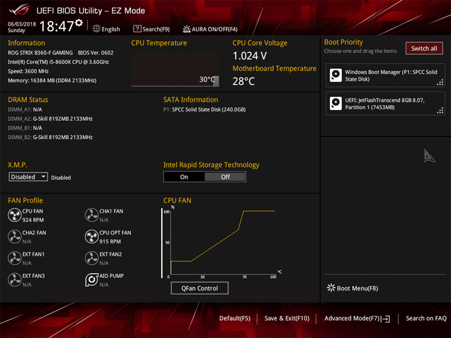The width and height of the screenshot is (451, 338).
Task: Select the CPU OPT FAN icon
Action: point(91,237)
